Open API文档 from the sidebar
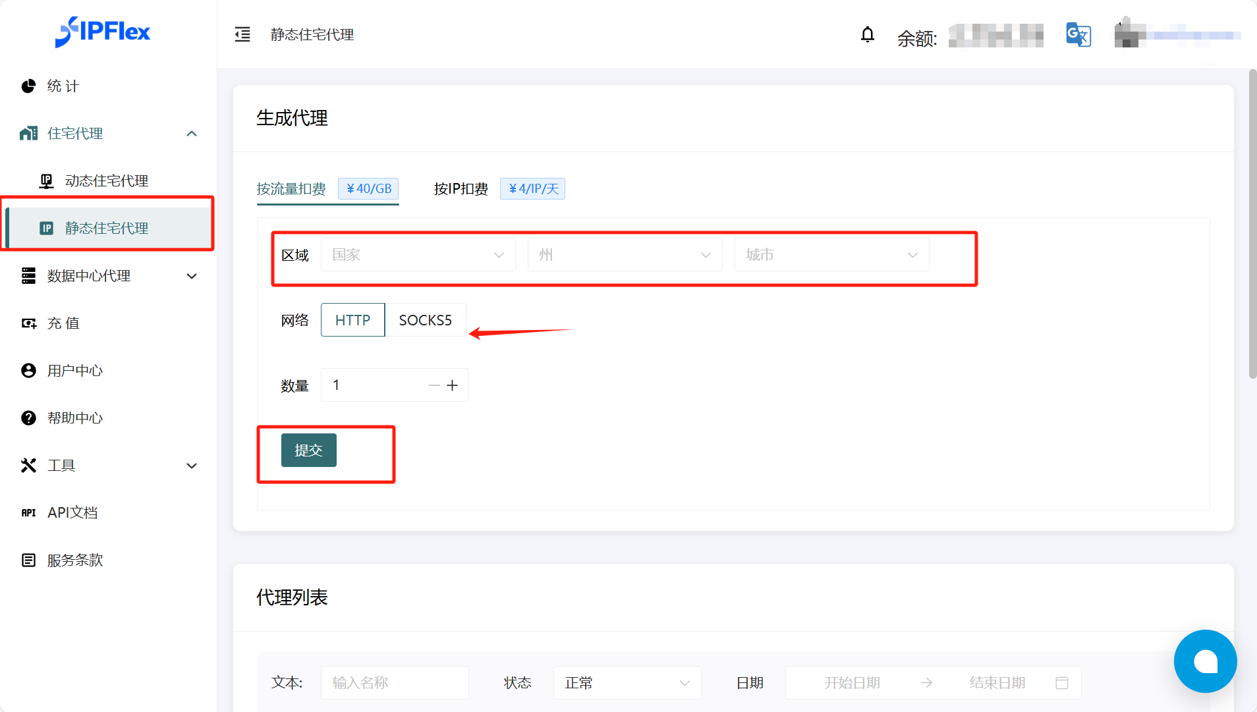This screenshot has width=1257, height=712. tap(72, 513)
